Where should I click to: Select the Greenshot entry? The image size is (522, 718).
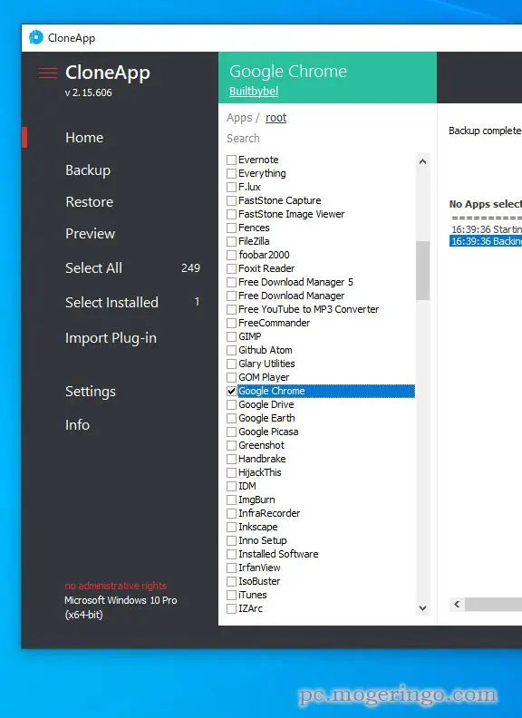[262, 445]
